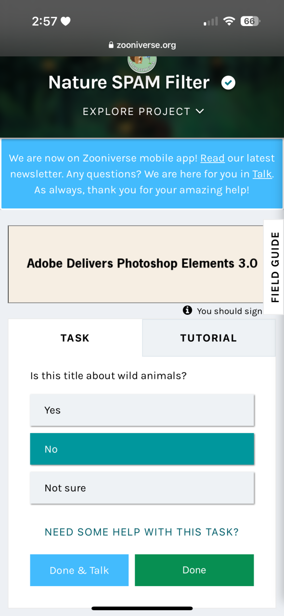Select the No answer option
This screenshot has height=616, width=284.
(x=142, y=449)
